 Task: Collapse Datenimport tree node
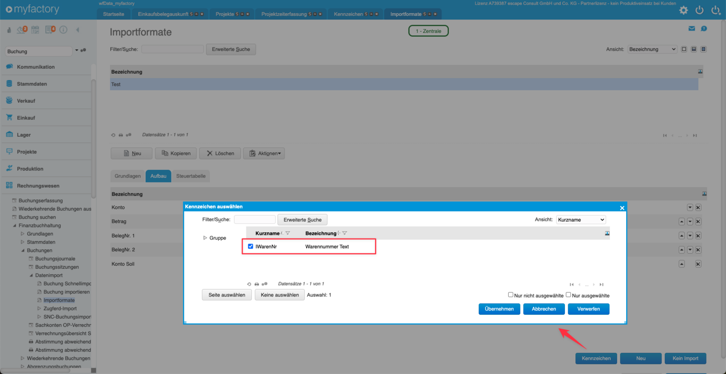31,275
